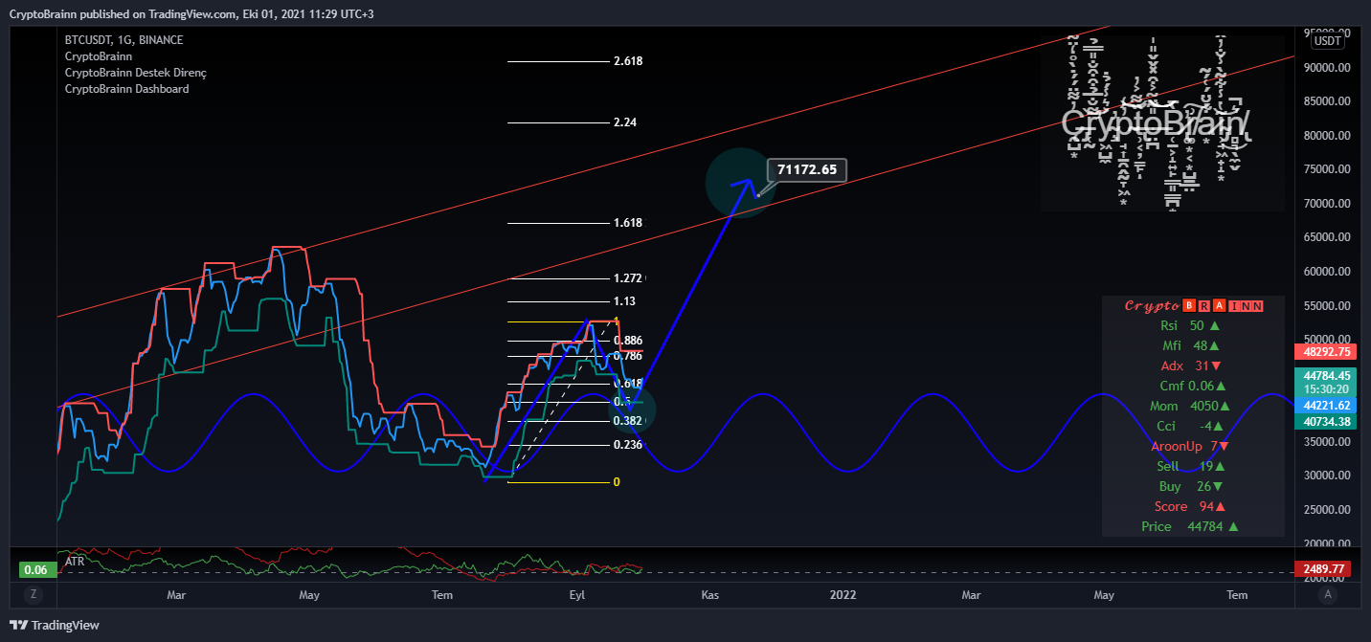The image size is (1371, 642).
Task: Click the 2.24 Fibonacci level label
Action: (625, 122)
